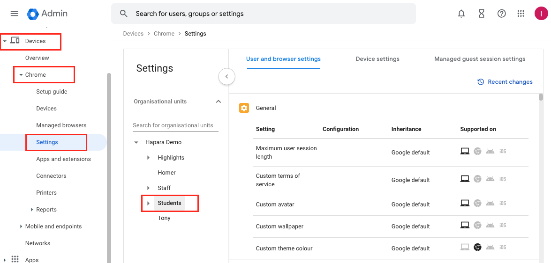Click the search for users, groups or settings field

[x=264, y=14]
